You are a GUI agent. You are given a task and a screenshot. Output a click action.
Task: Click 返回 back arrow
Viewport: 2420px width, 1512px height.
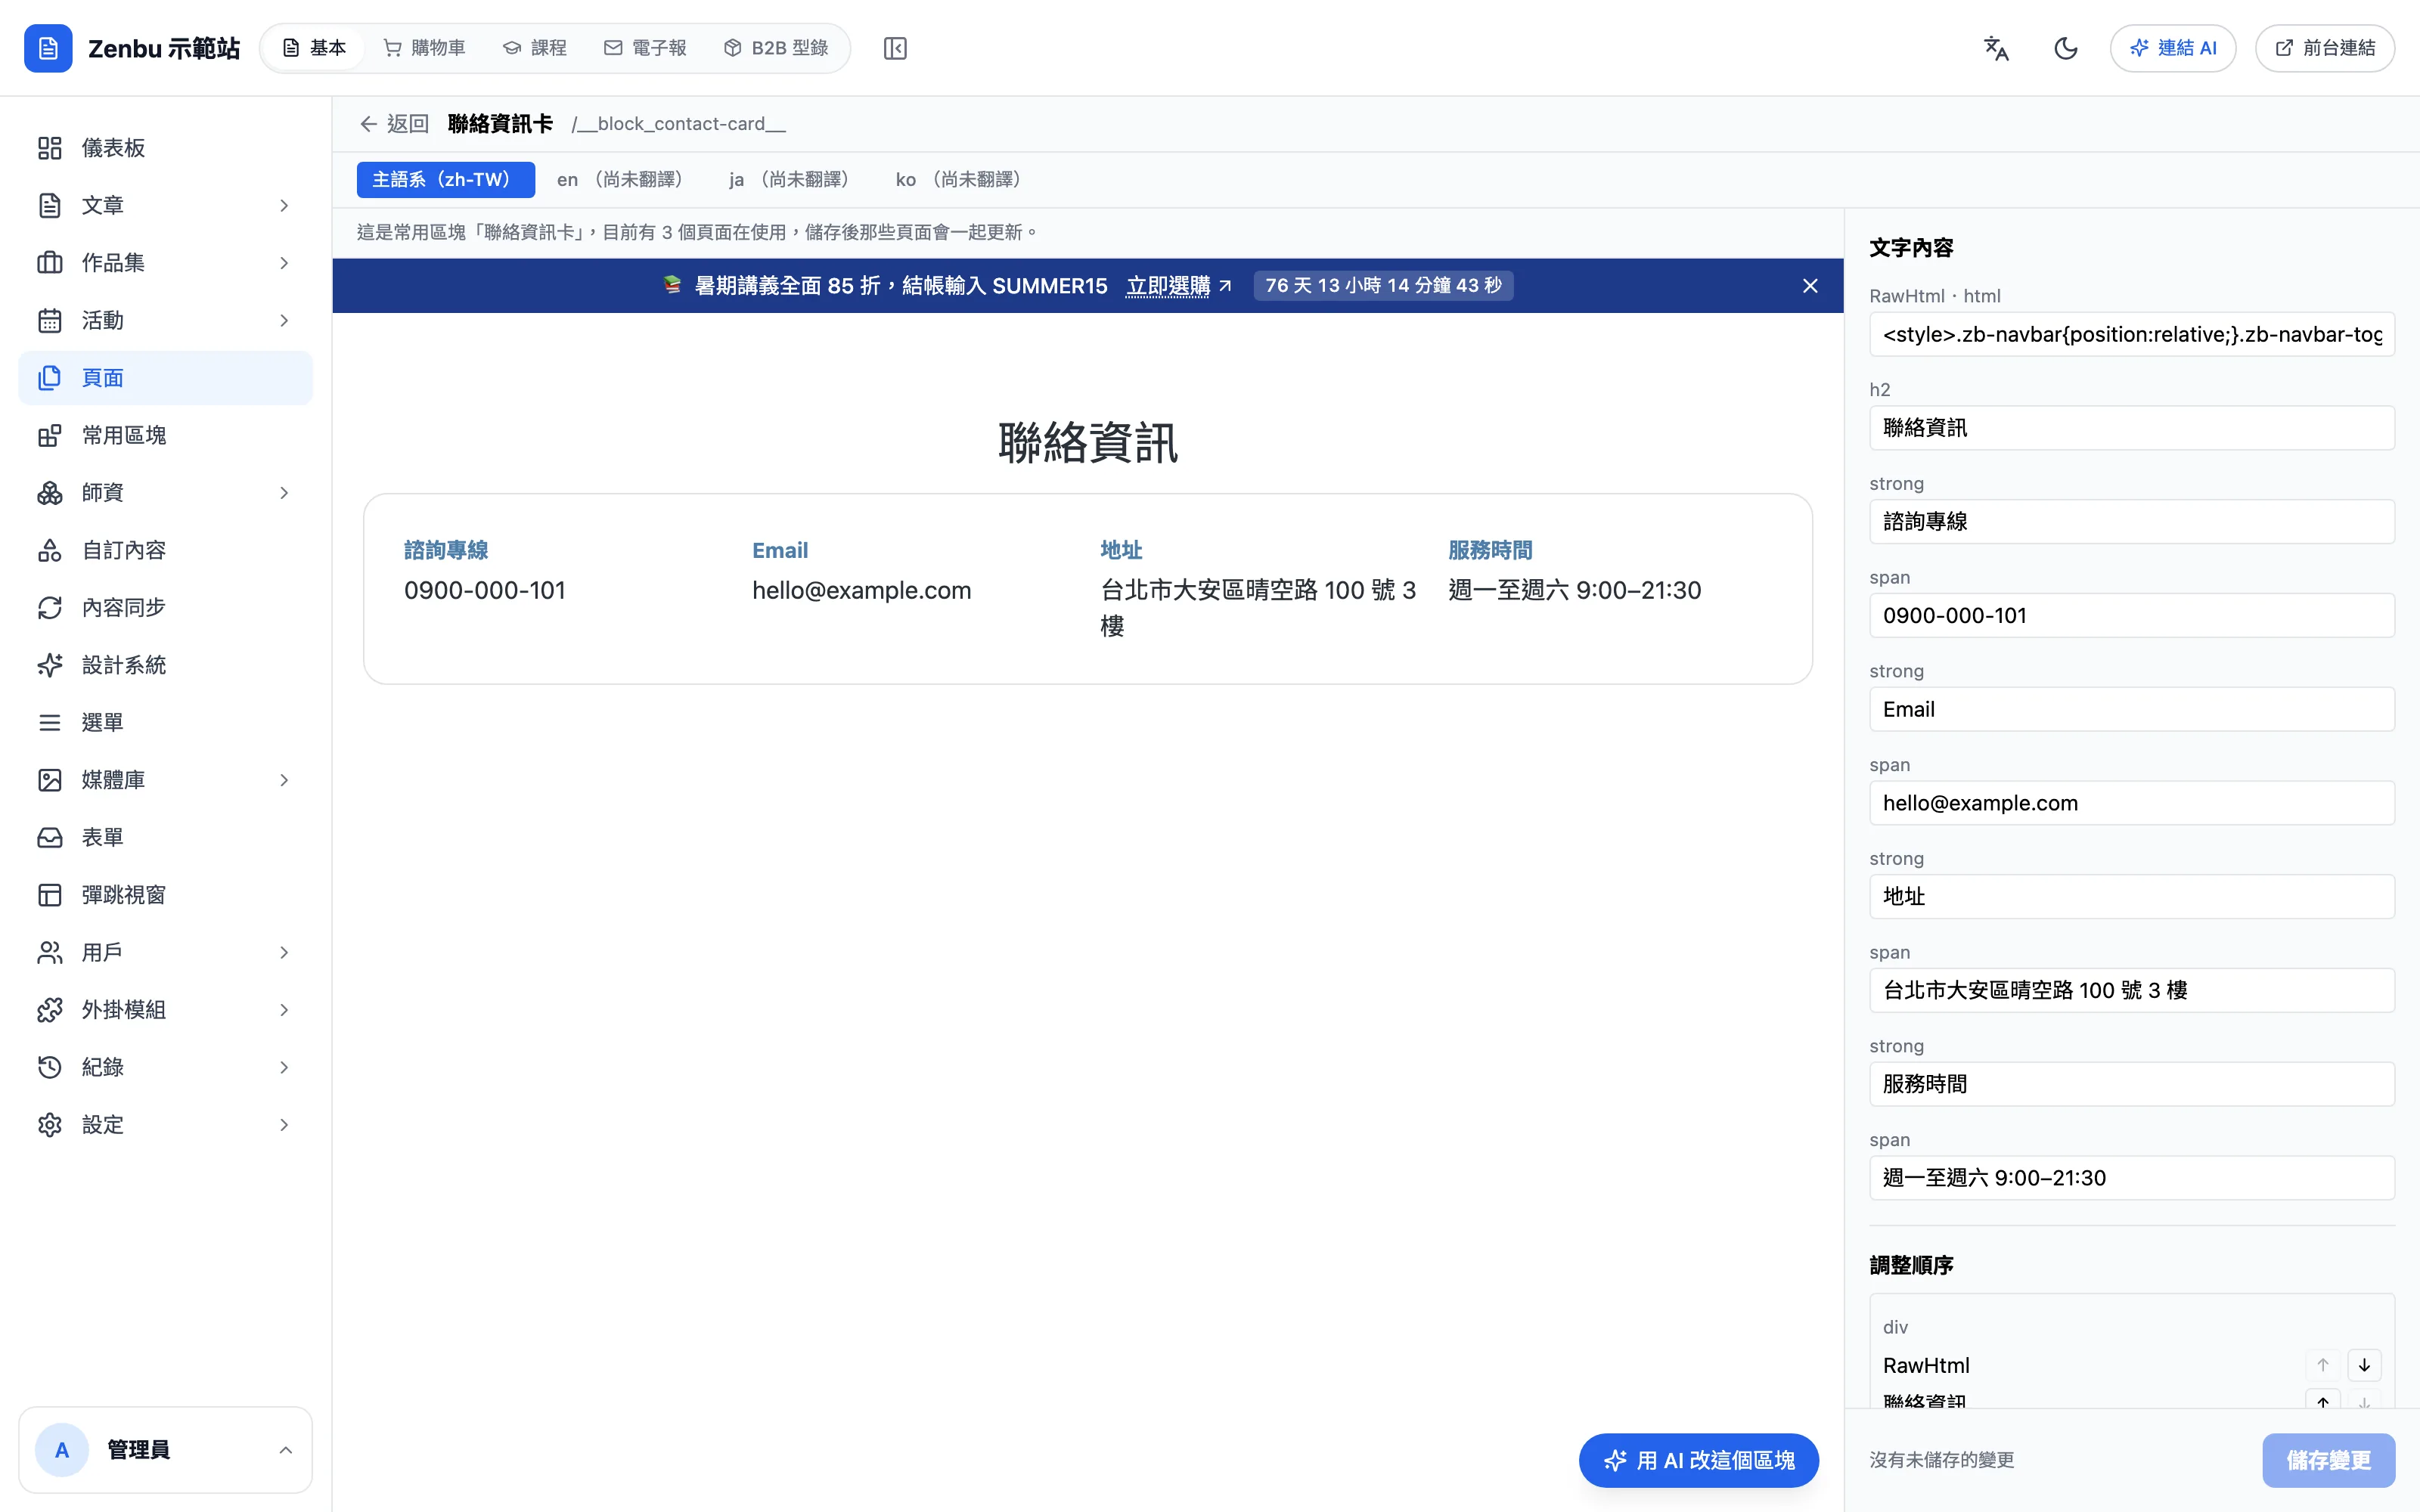[x=394, y=124]
